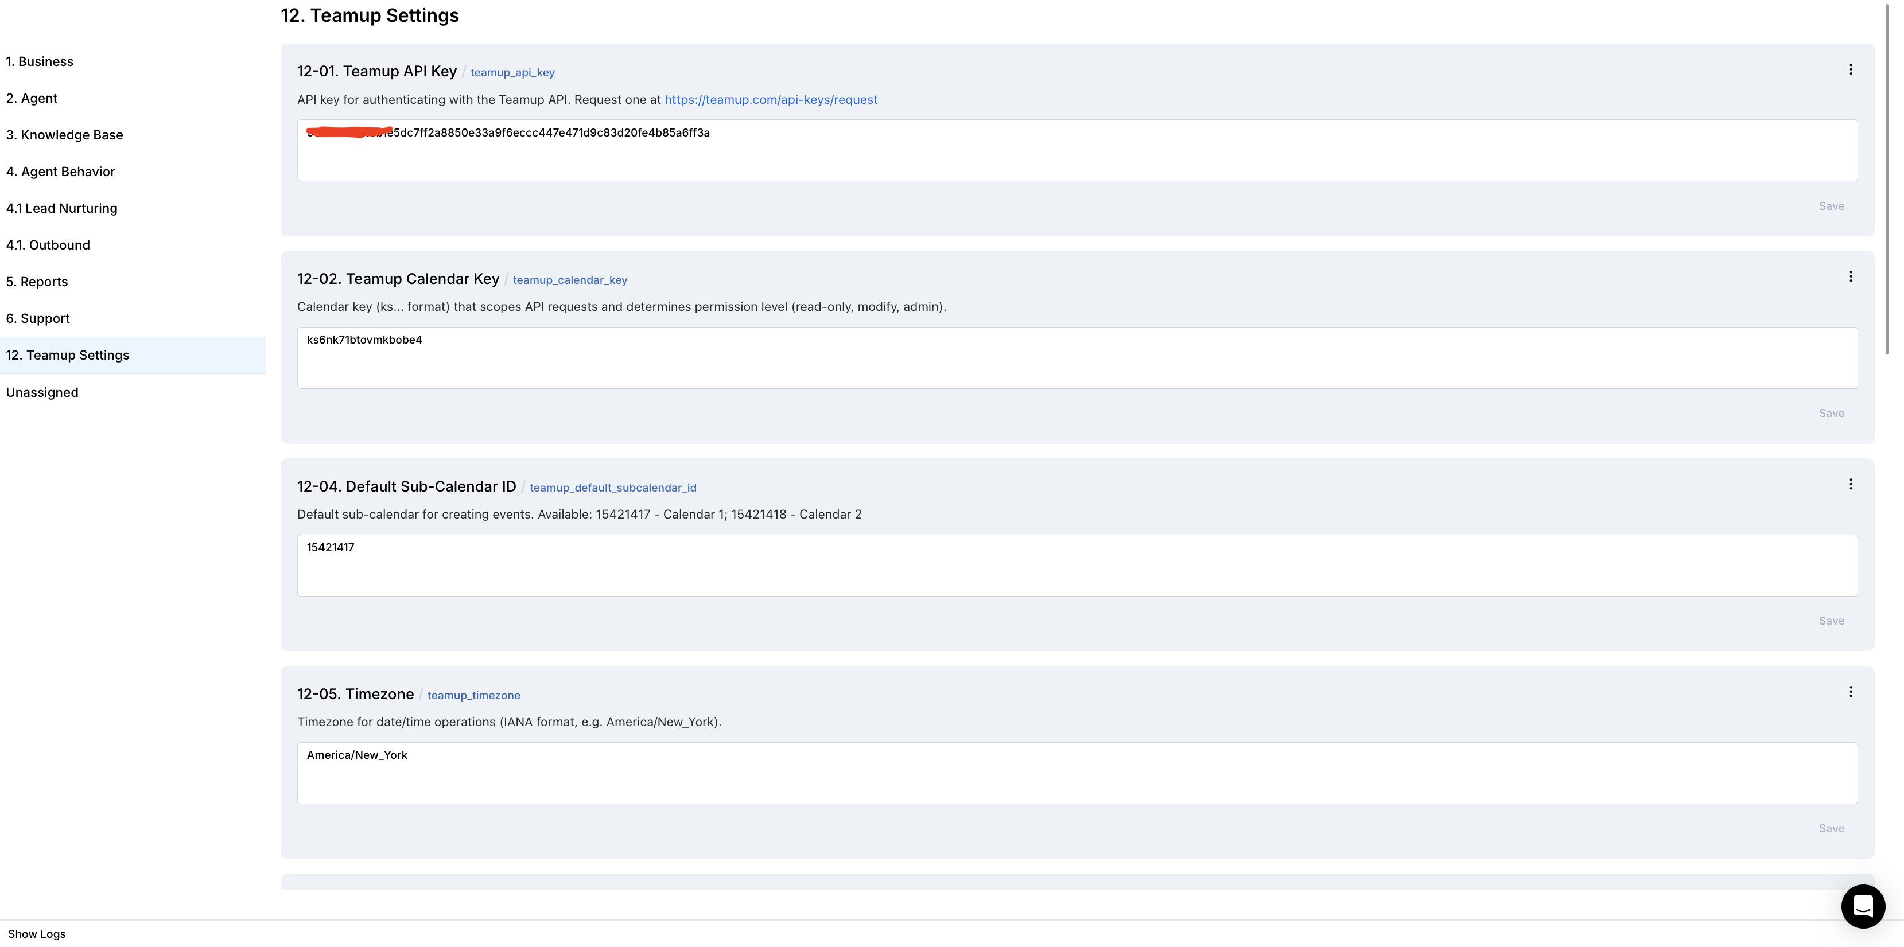The image size is (1904, 947).
Task: Click the Timezone IANA format description text
Action: click(x=509, y=722)
